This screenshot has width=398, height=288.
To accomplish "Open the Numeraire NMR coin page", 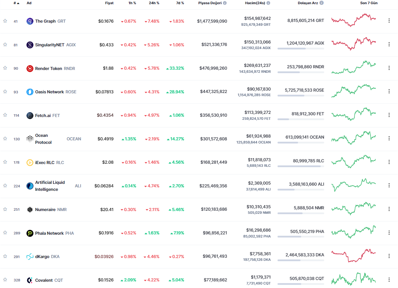I will point(45,210).
